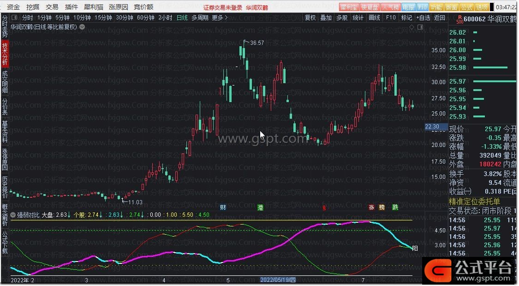Click the blue F10 button in top bar
Viewport: 519px width, 286px height.
(422, 7)
